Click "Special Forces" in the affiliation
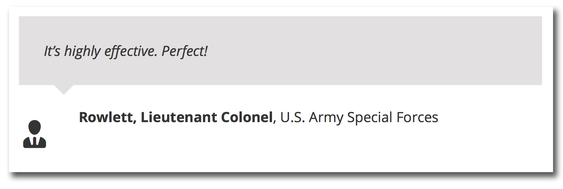The image size is (563, 189). 393,118
